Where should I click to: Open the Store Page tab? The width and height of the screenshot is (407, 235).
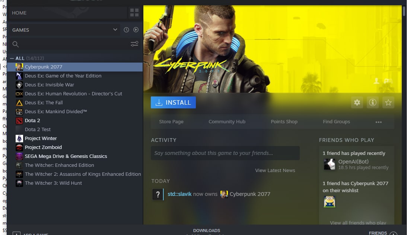point(171,121)
